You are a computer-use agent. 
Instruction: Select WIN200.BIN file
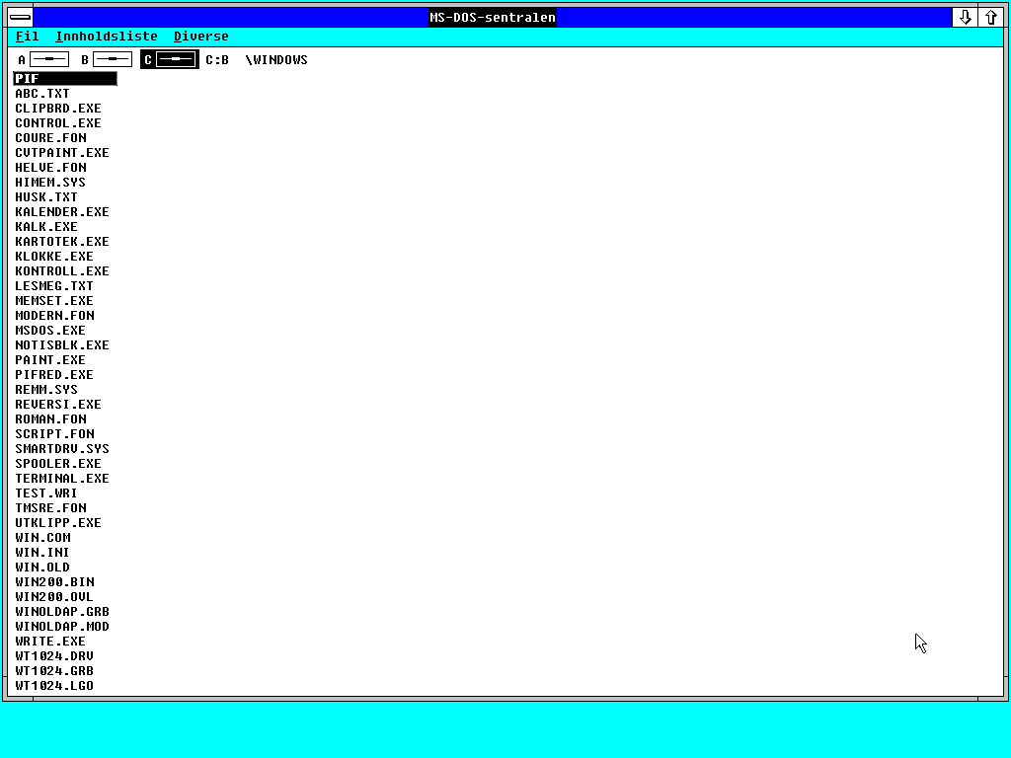pyautogui.click(x=54, y=582)
